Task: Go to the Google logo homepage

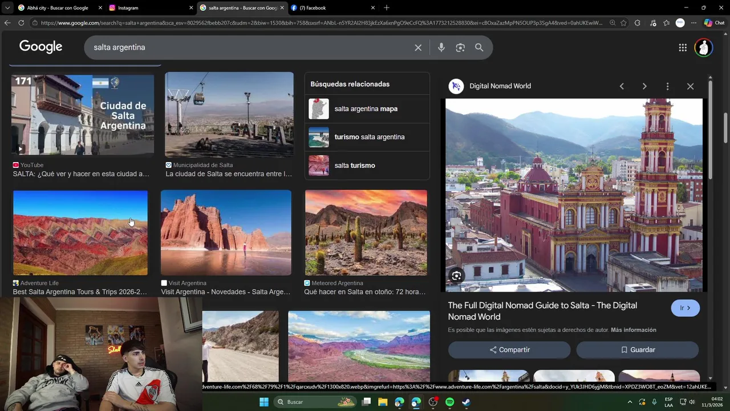Action: pyautogui.click(x=40, y=47)
